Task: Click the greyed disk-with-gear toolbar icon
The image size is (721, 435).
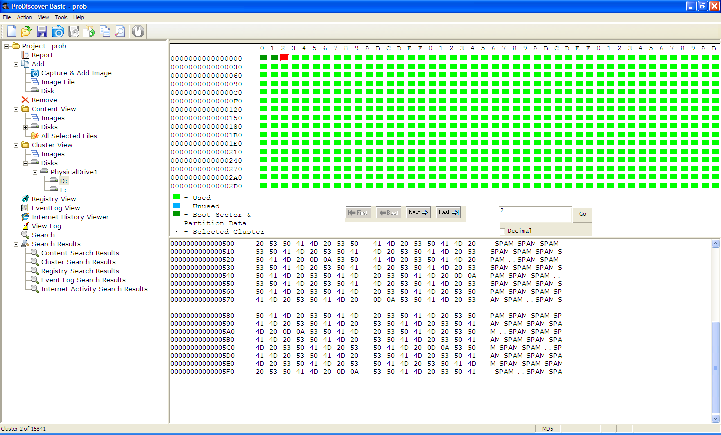Action: click(74, 31)
